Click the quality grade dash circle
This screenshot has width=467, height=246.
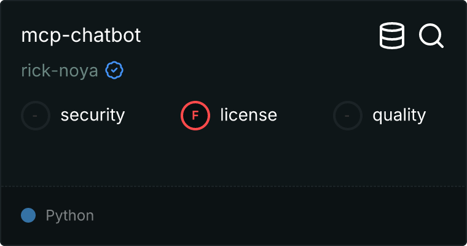pyautogui.click(x=348, y=115)
